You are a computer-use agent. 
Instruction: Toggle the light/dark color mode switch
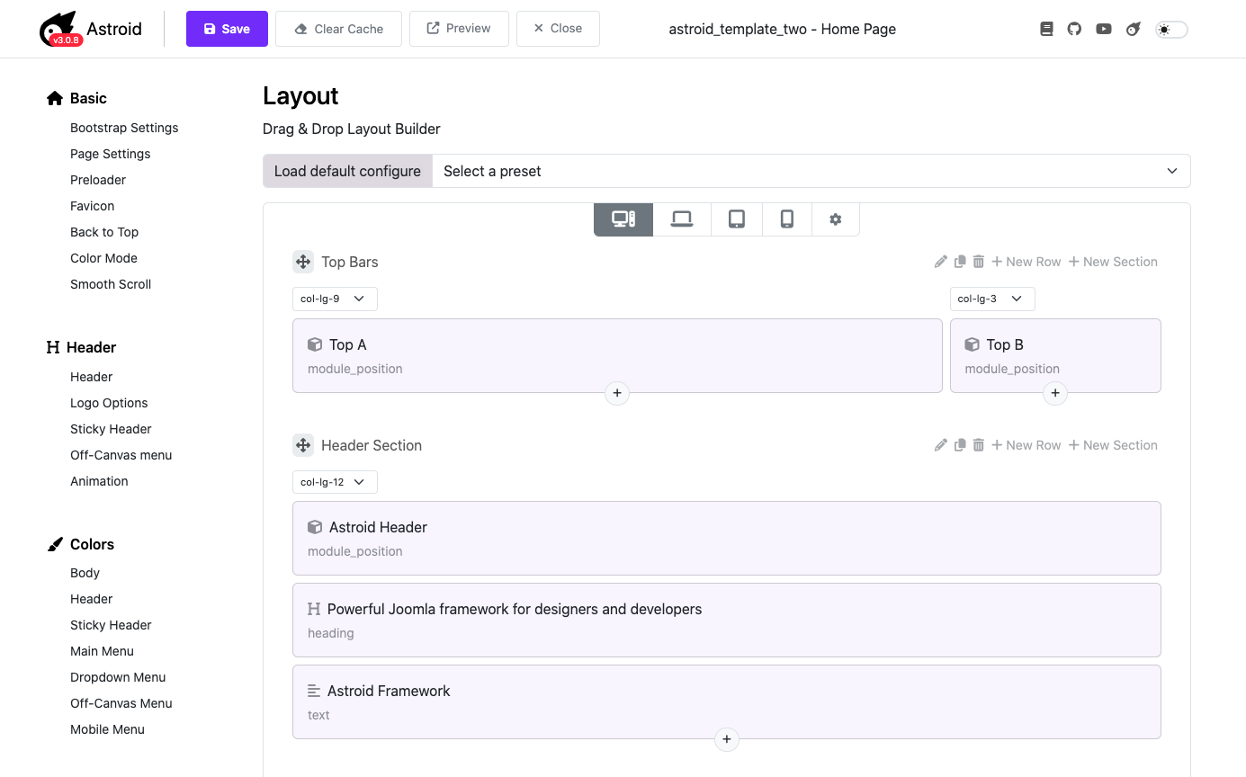point(1171,30)
